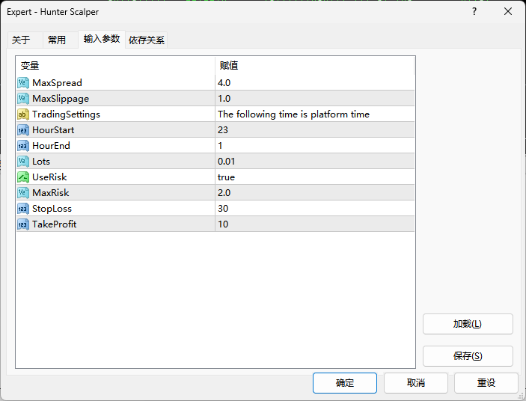526x401 pixels.
Task: Select the UseRisk true value cell
Action: click(314, 177)
